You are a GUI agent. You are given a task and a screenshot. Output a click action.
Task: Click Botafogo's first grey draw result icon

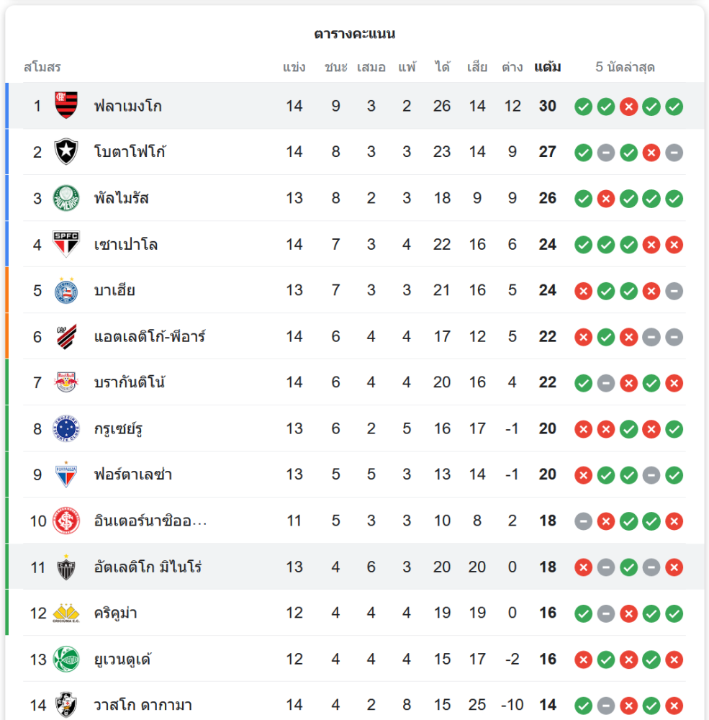pos(606,153)
